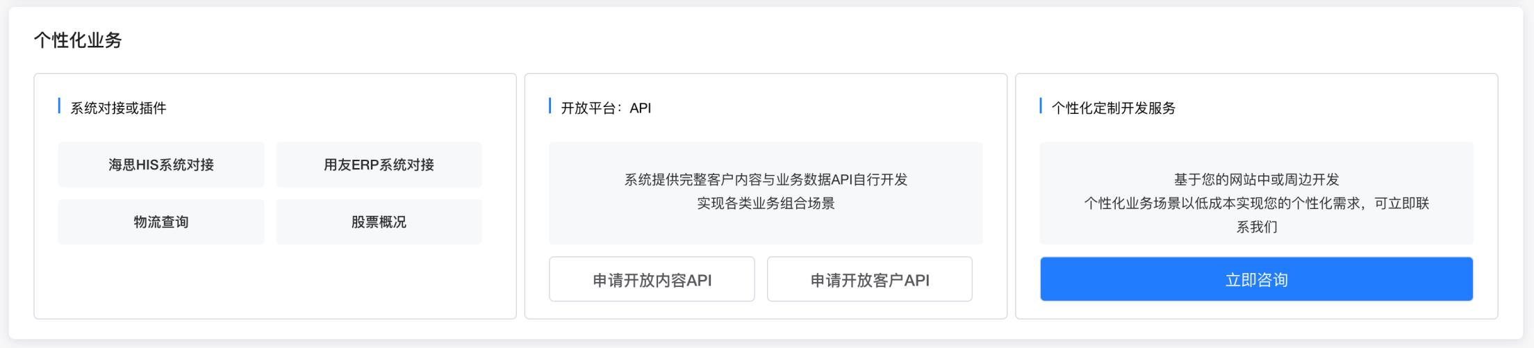
Task: Click the 开放平台：API card heading
Action: (606, 108)
